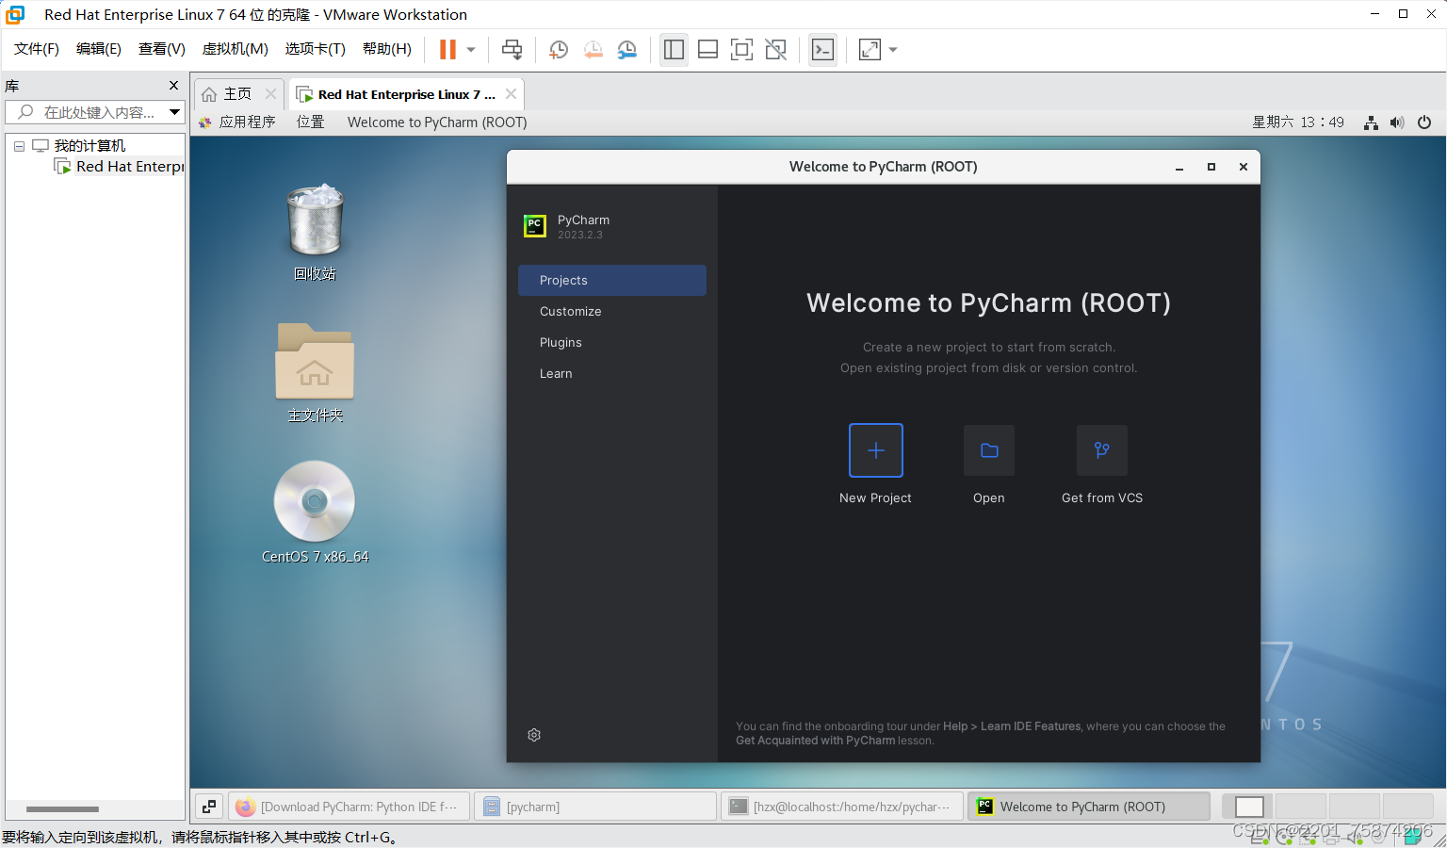Screen dimensions: 1447x848
Task: Collapse the 我的计算机 tree node
Action: [19, 144]
